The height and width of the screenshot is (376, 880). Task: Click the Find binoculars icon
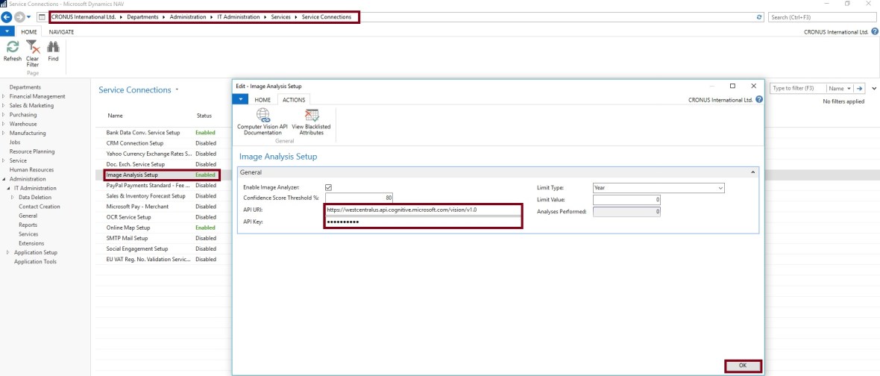coord(53,47)
